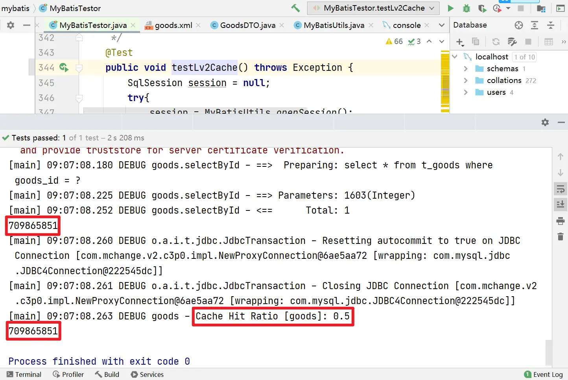
Task: Click the Database data source properties wrench icon
Action: click(x=512, y=42)
